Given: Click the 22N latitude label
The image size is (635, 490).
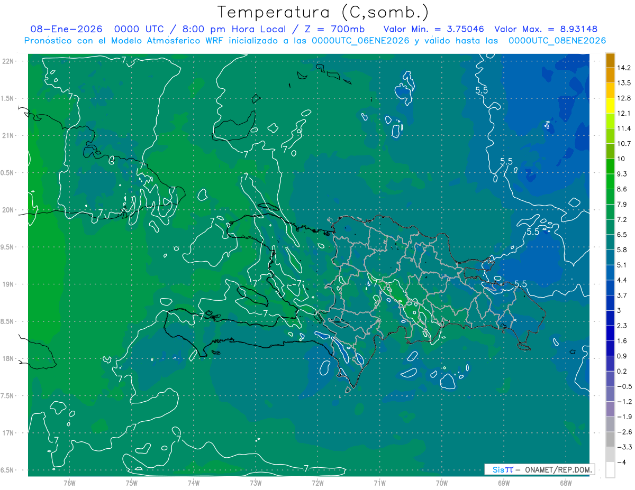Looking at the screenshot, I should coord(7,61).
